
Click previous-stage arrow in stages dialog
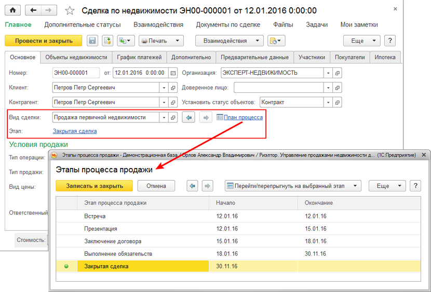pos(193,186)
